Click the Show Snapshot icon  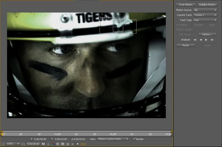point(48,144)
